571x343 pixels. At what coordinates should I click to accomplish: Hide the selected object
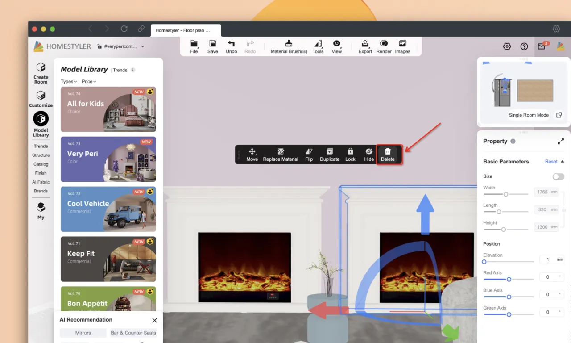pos(369,152)
